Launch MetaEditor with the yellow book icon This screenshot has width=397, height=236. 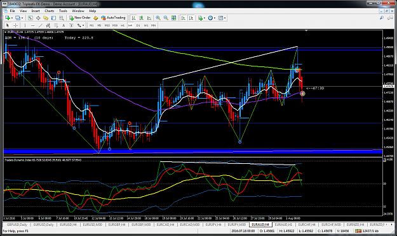click(x=96, y=18)
